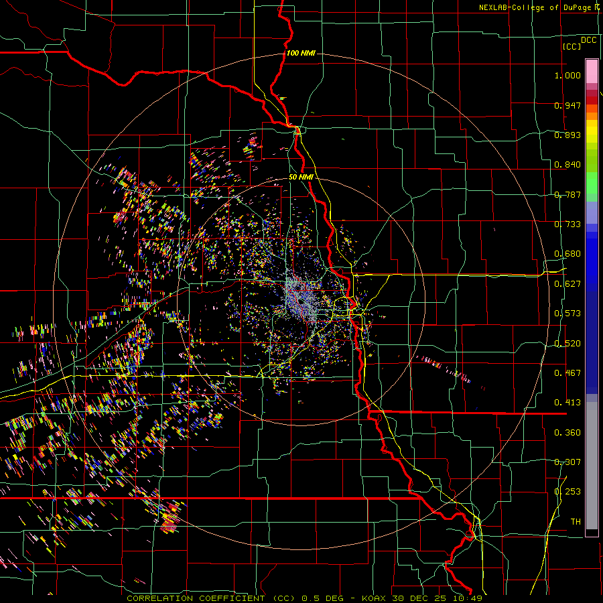Pick the dark navy segment near 0.520
Image resolution: width=603 pixels, height=603 pixels.
(592, 342)
